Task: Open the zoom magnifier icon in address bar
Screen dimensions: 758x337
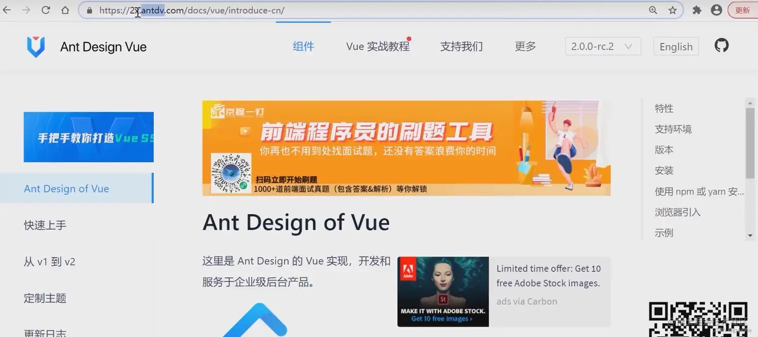Action: coord(653,10)
